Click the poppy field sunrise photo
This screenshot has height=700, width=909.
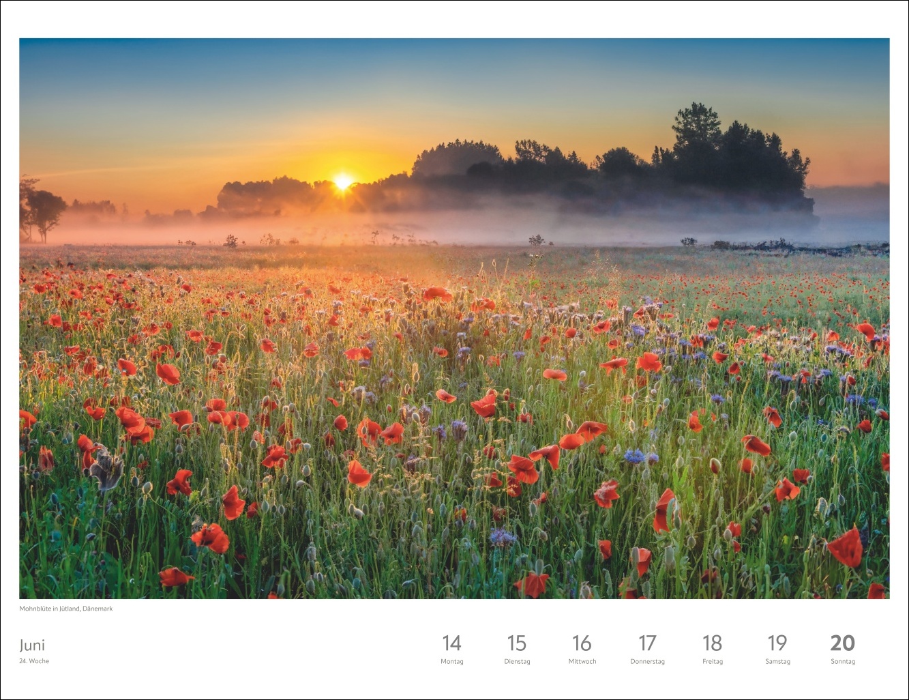tap(454, 382)
